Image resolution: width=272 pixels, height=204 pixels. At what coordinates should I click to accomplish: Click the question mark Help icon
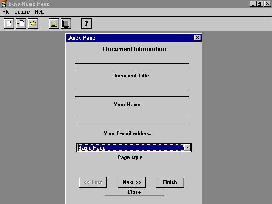point(86,24)
